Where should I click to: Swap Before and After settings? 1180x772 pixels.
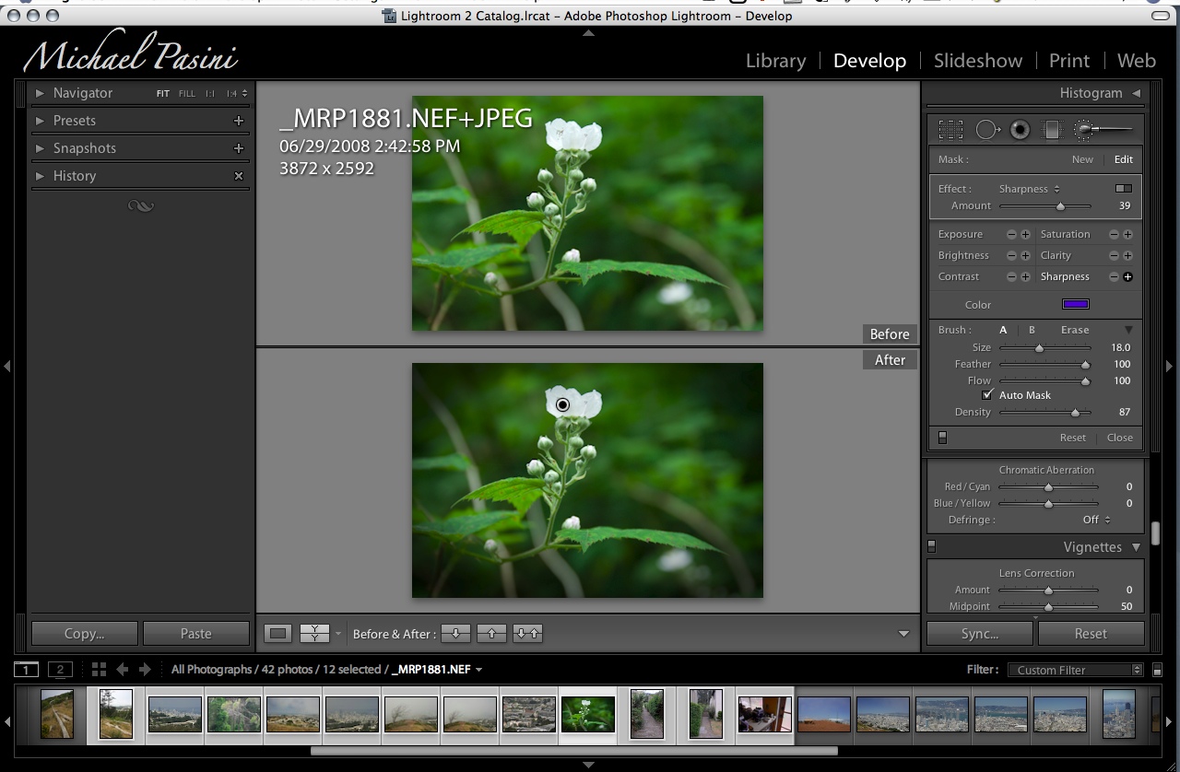[x=528, y=634]
